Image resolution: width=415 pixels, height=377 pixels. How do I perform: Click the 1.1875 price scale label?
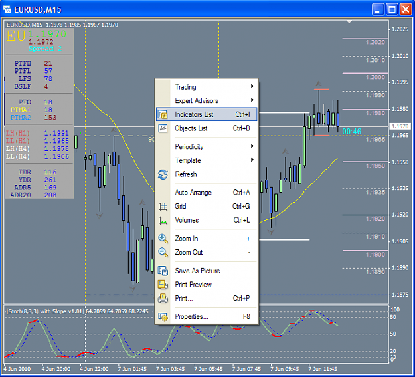point(400,295)
